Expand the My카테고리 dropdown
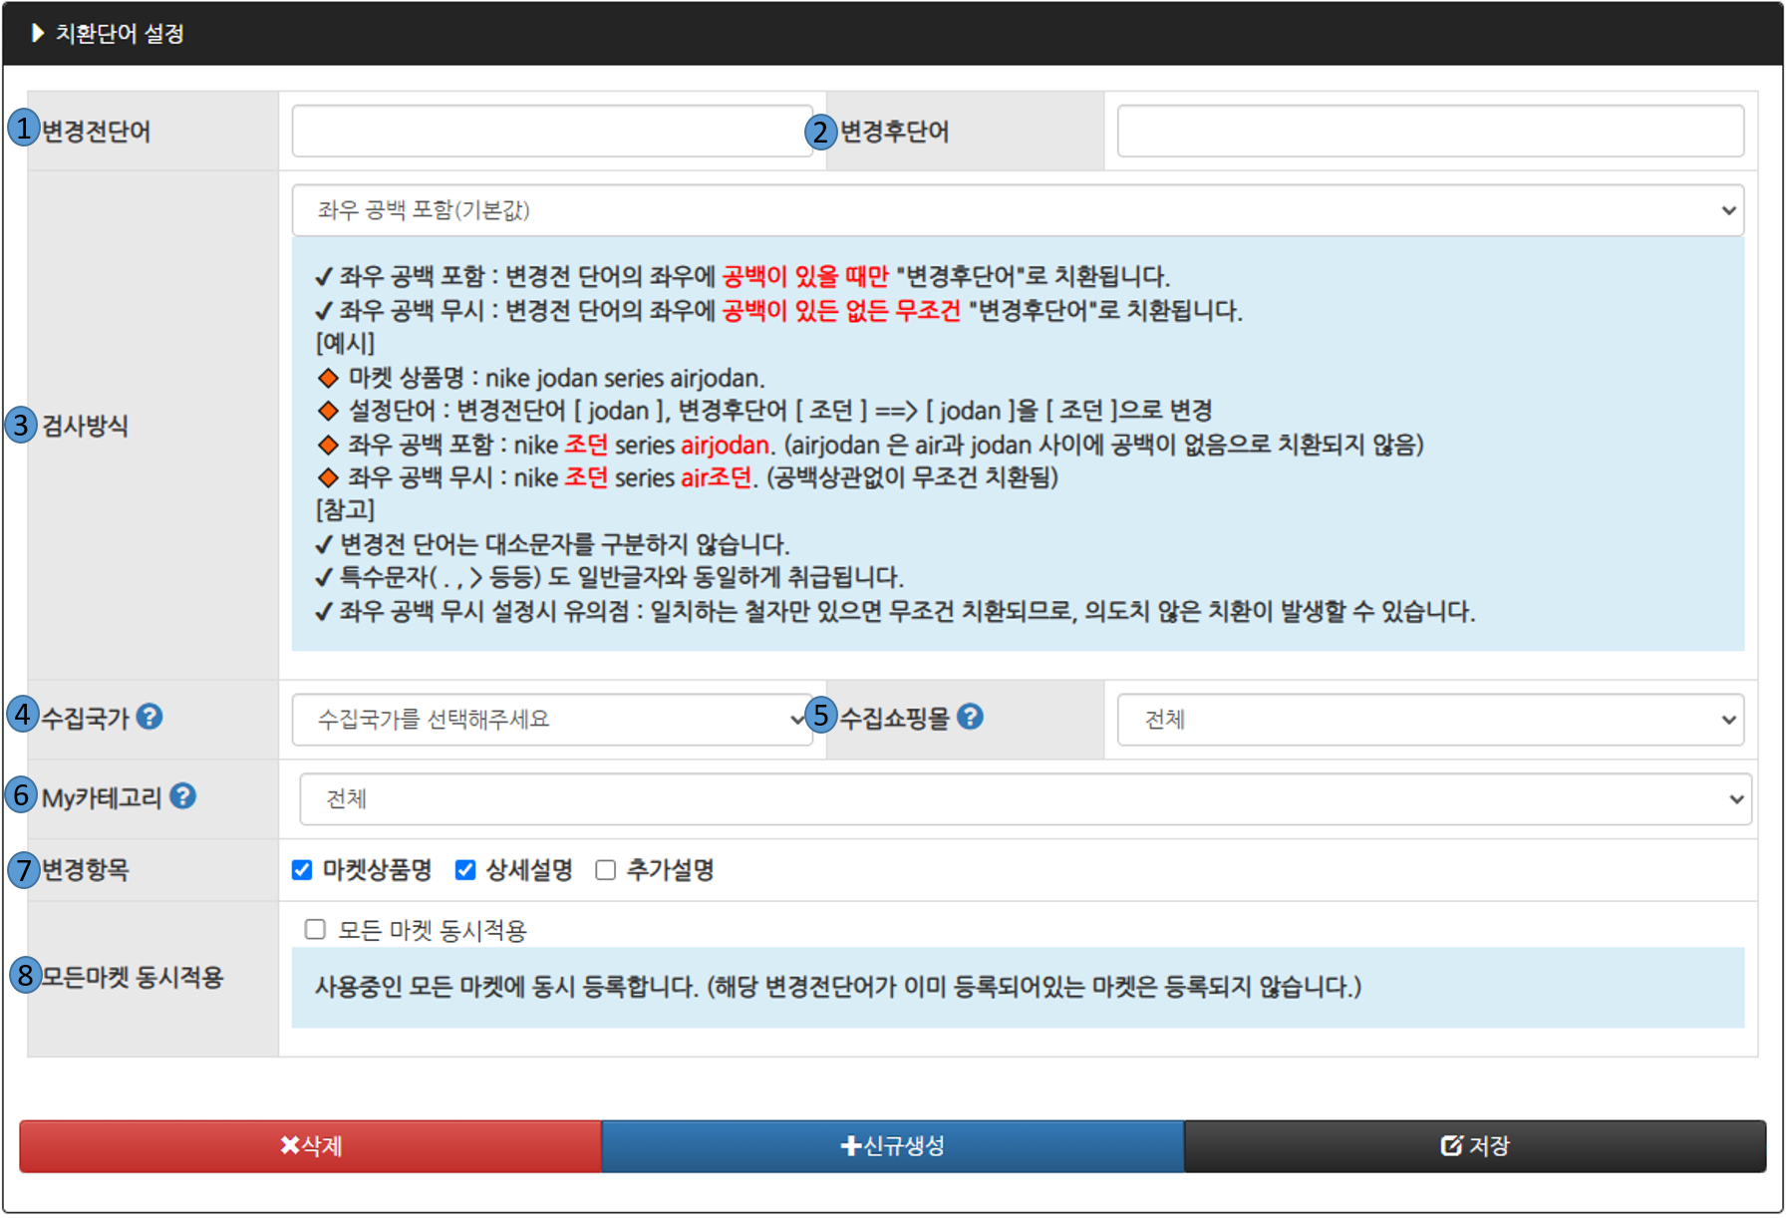 point(1025,799)
